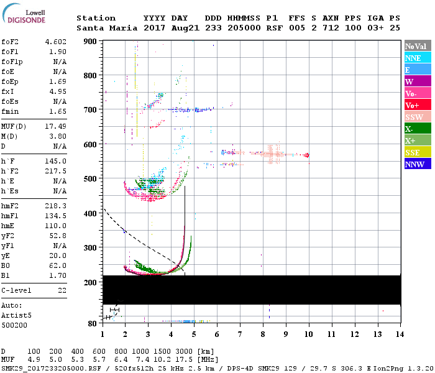Click the pink SSW echo cluster near 8 MHz
The image size is (435, 373).
273,154
